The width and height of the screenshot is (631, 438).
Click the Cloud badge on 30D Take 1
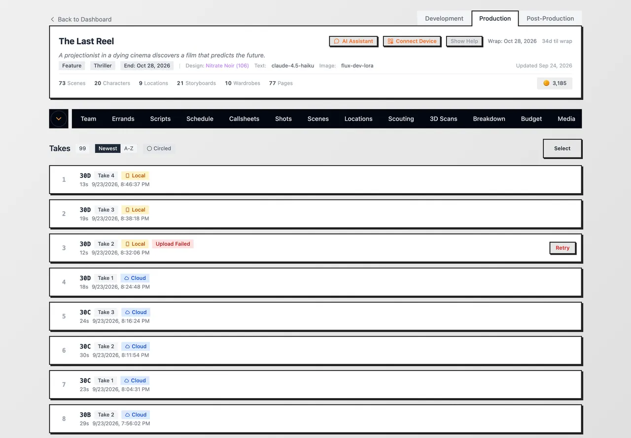point(135,278)
